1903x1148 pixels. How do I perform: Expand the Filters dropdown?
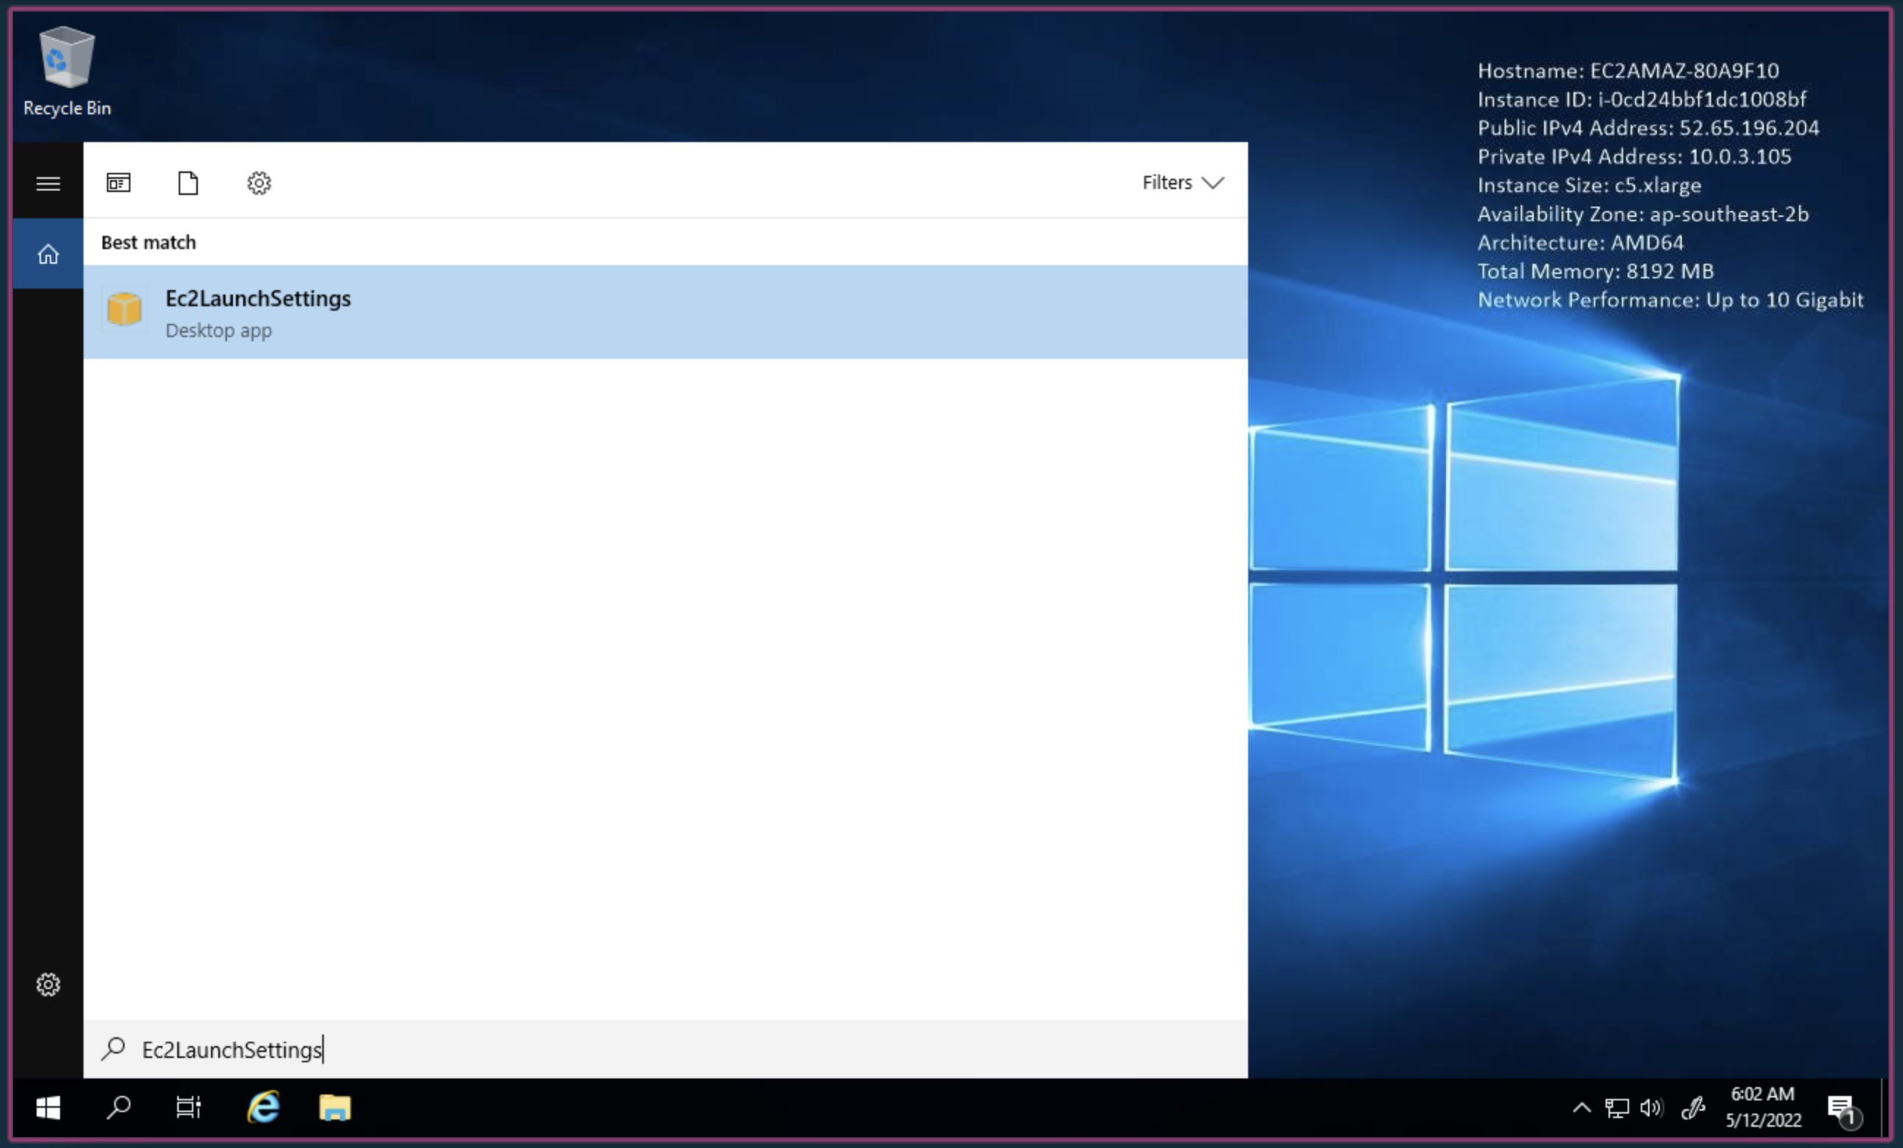(x=1182, y=182)
